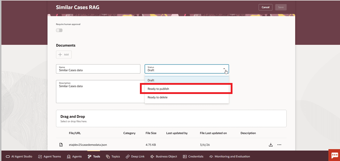Click the File/URL column header
The width and height of the screenshot is (340, 161).
(75, 133)
